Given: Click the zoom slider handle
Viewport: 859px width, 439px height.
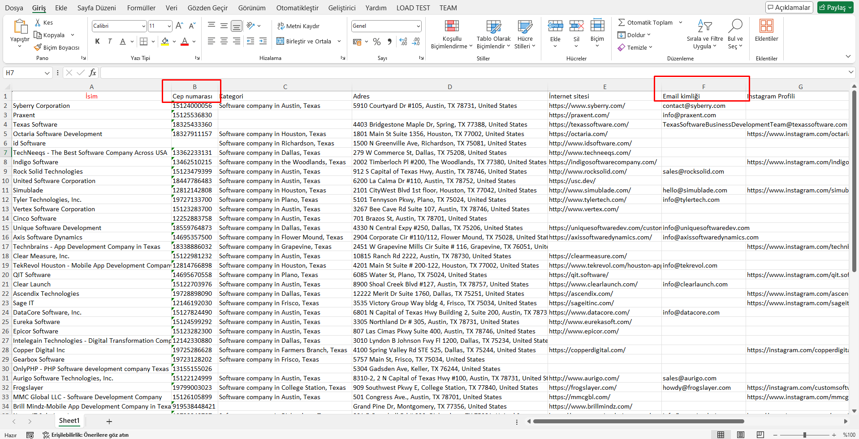Looking at the screenshot, I should (805, 435).
